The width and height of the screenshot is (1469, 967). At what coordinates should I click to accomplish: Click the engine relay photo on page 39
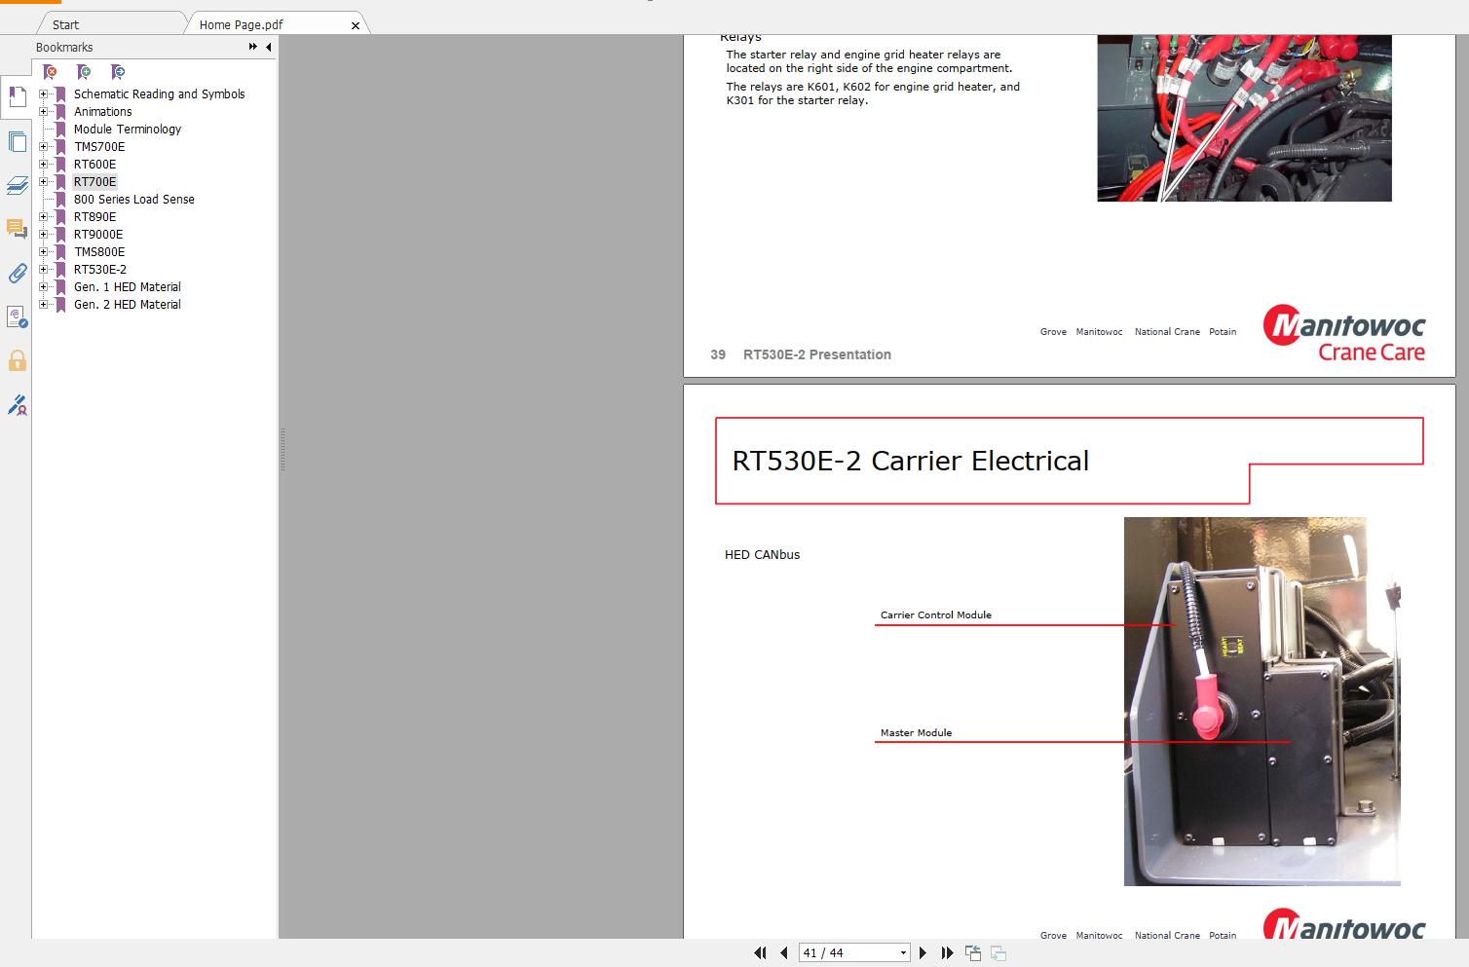[x=1244, y=119]
